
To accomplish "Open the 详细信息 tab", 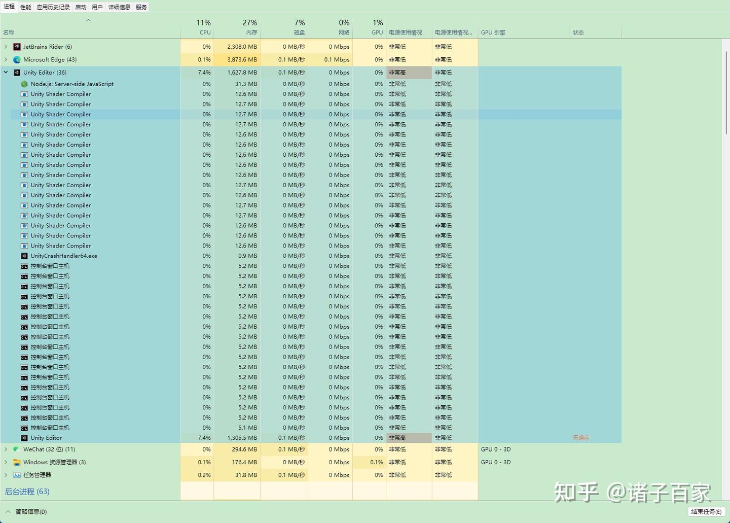I will 119,7.
